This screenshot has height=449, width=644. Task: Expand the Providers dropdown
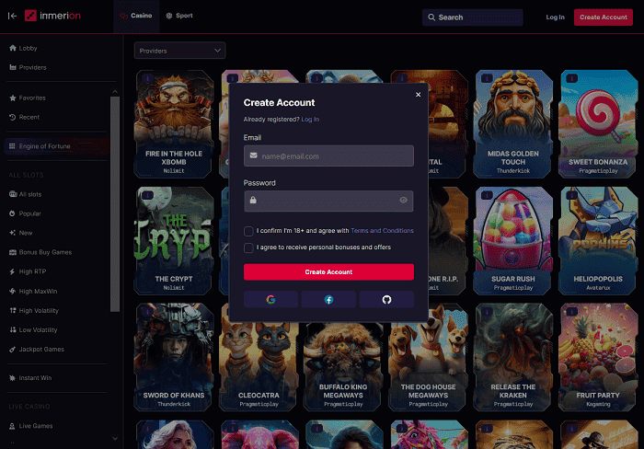coord(180,51)
